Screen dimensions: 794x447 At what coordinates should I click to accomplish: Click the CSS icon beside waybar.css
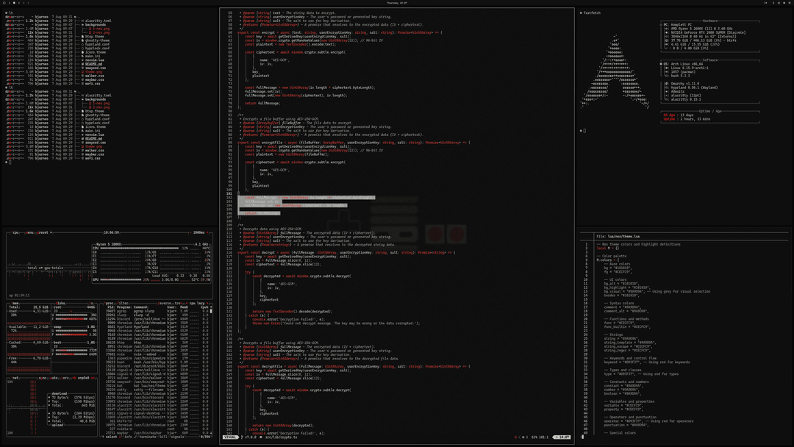[82, 79]
